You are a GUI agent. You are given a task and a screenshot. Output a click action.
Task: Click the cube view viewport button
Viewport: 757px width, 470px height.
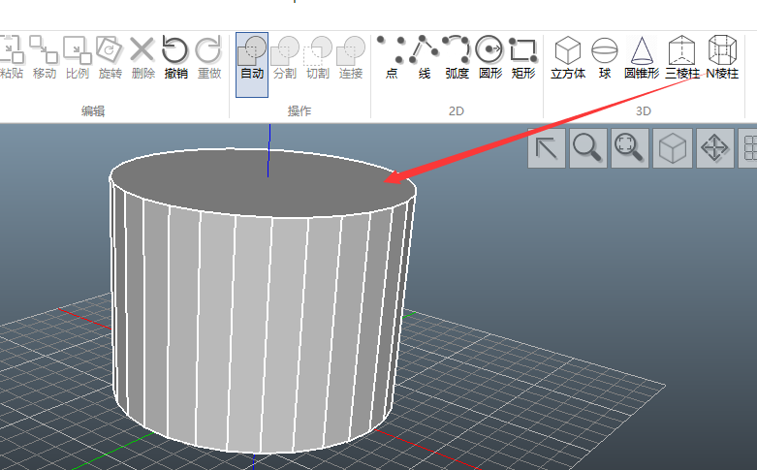tap(673, 148)
